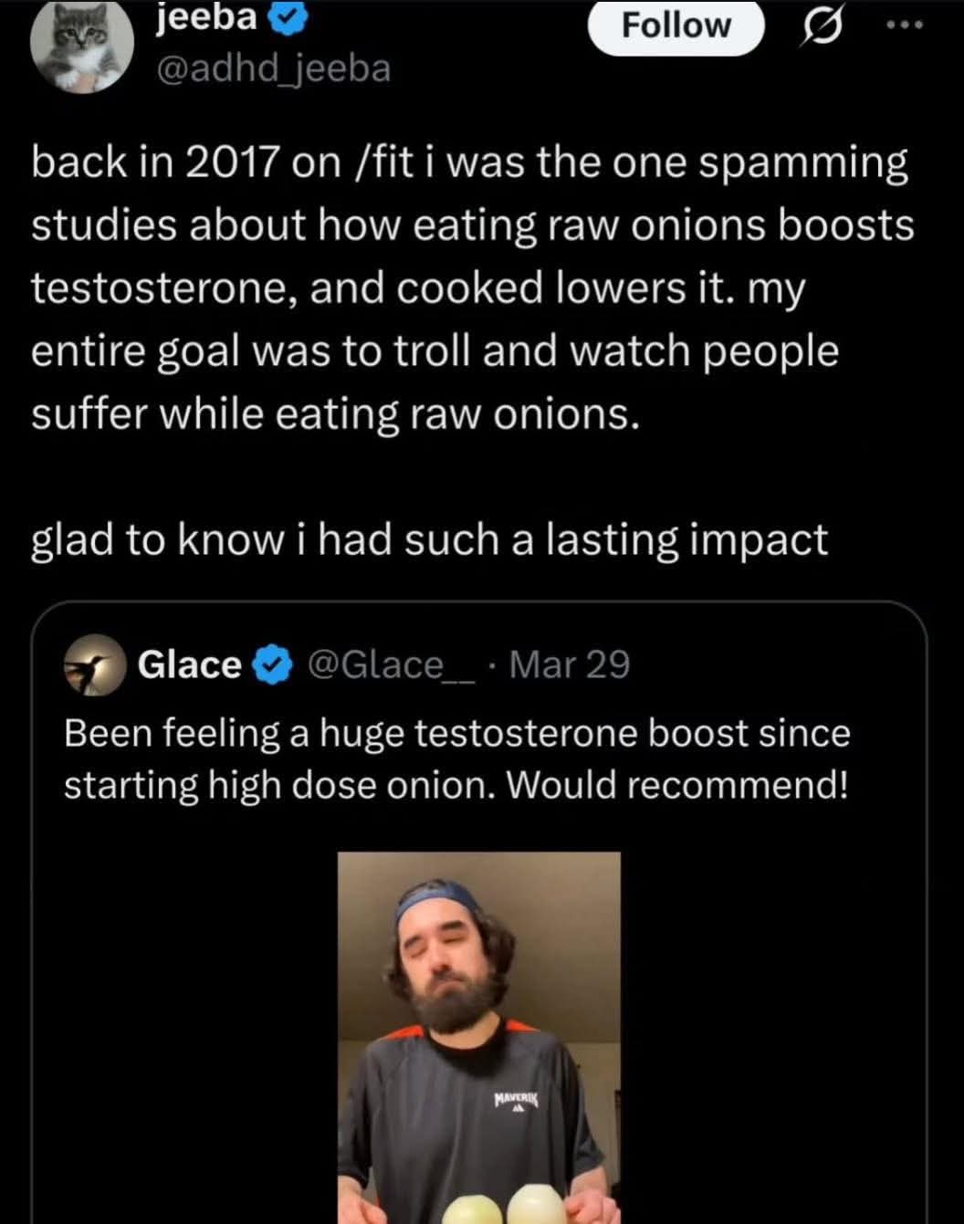This screenshot has height=1224, width=964.
Task: Open the Glace display name
Action: point(189,665)
